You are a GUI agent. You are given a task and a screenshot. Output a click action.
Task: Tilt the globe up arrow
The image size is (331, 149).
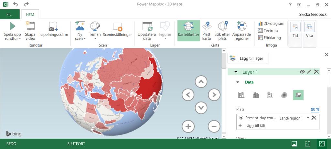(x=201, y=82)
